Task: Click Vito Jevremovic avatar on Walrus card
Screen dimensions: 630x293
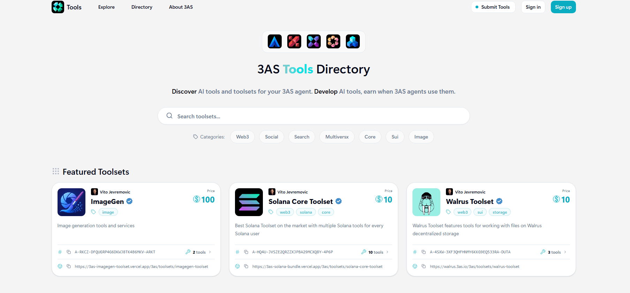Action: [x=449, y=192]
